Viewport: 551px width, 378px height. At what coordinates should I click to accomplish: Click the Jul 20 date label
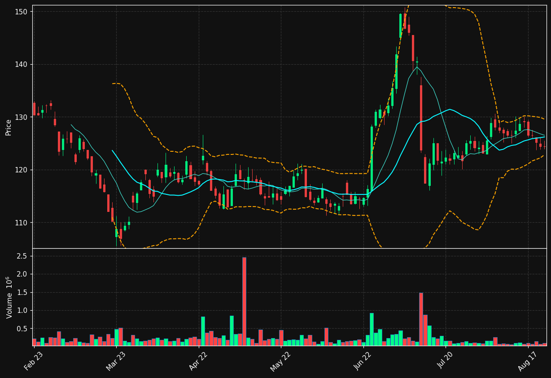click(446, 361)
